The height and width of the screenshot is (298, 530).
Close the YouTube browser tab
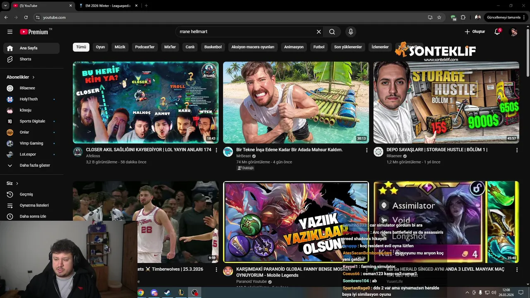pos(70,5)
